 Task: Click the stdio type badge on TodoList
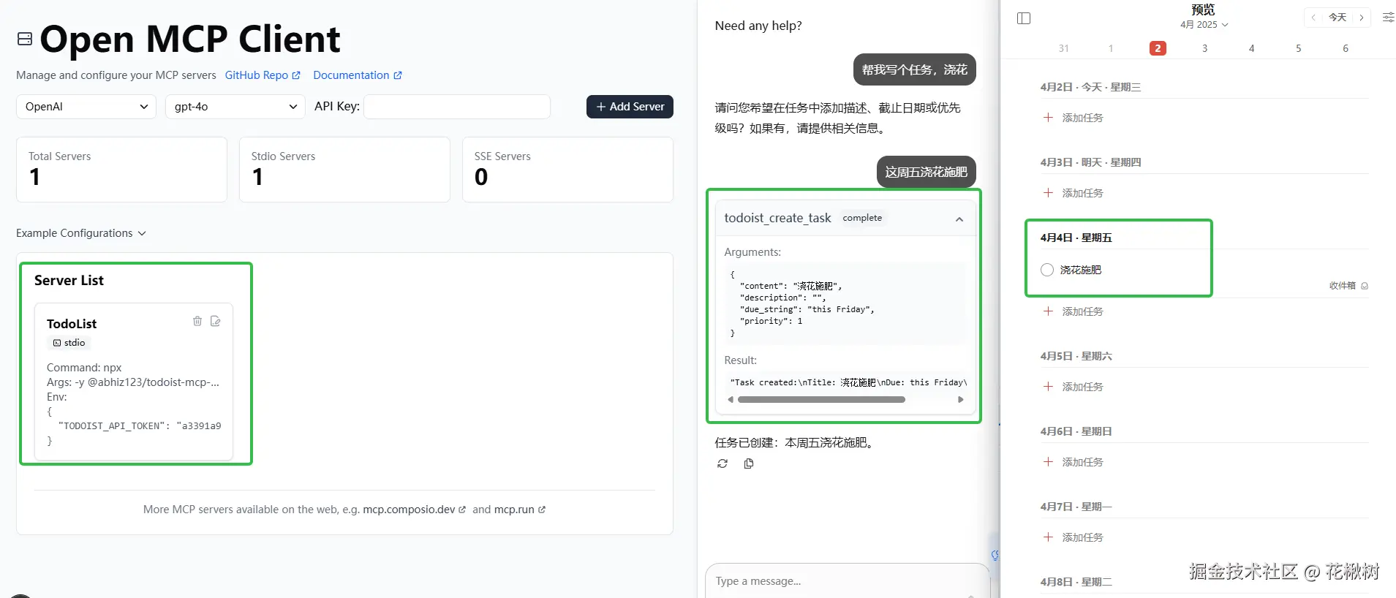coord(69,343)
